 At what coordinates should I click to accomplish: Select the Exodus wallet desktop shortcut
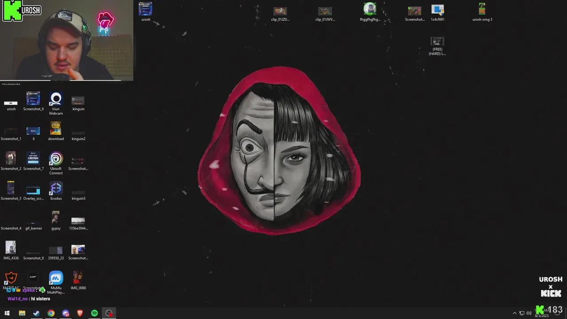(x=56, y=191)
